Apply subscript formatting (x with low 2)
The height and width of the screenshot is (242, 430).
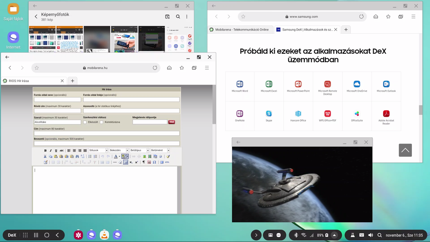131,162
